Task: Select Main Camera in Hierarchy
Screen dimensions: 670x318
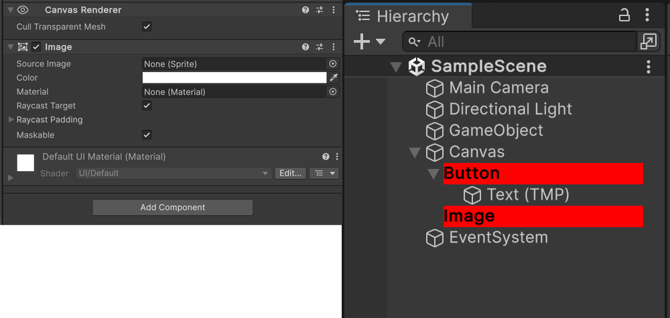Action: [x=498, y=88]
